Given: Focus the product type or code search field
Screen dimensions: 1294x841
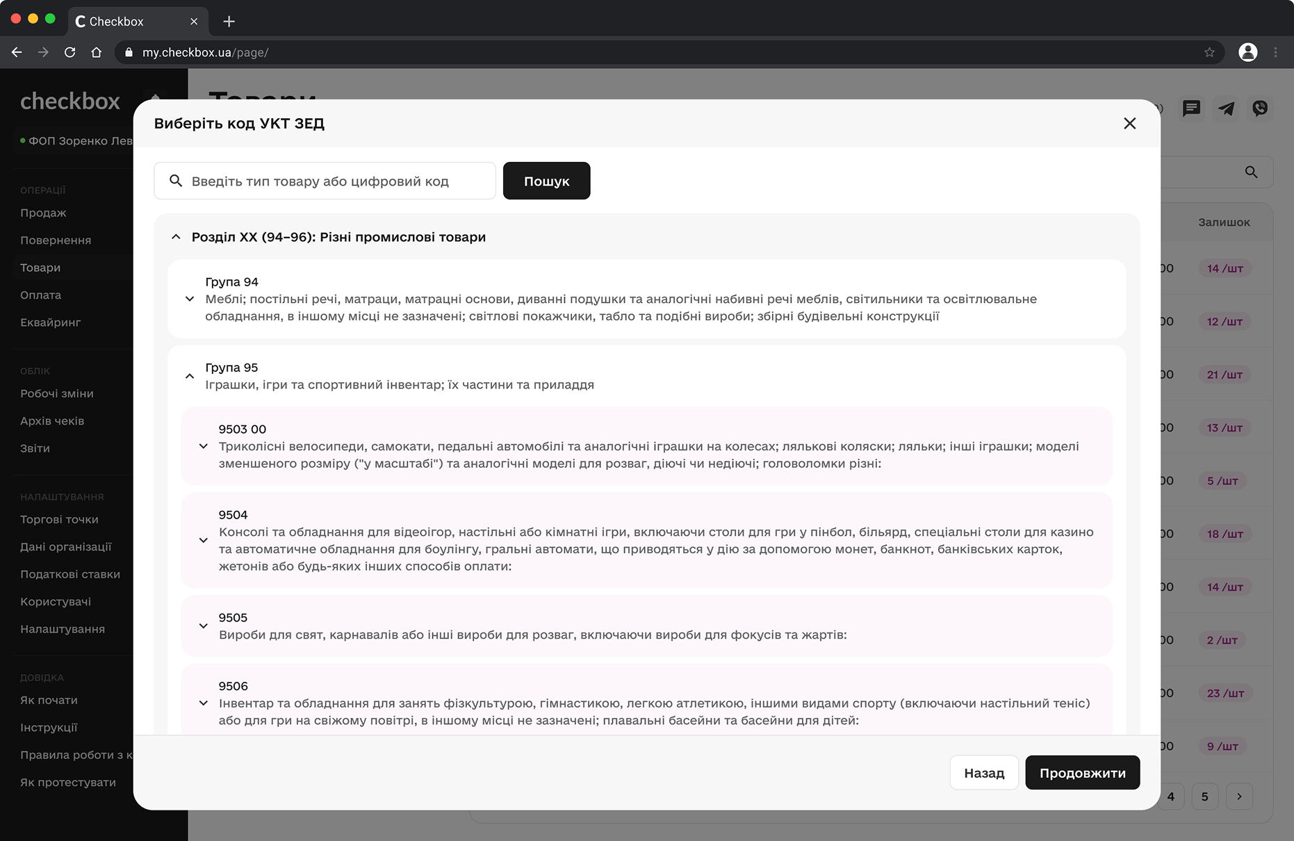Looking at the screenshot, I should (325, 181).
